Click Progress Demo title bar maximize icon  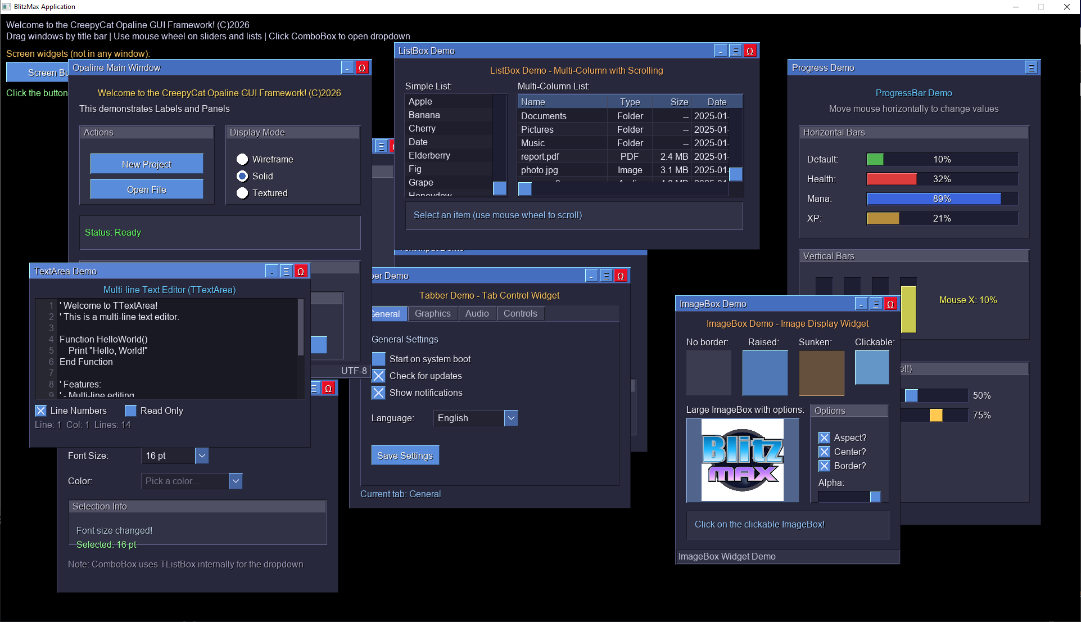click(1031, 67)
